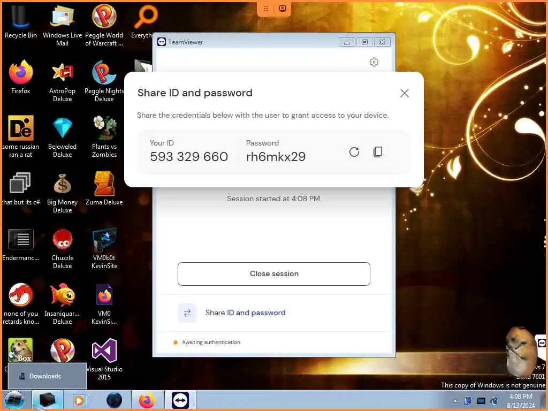Select the password rh6mkx29
Viewport: 548px width, 411px height.
tap(276, 157)
